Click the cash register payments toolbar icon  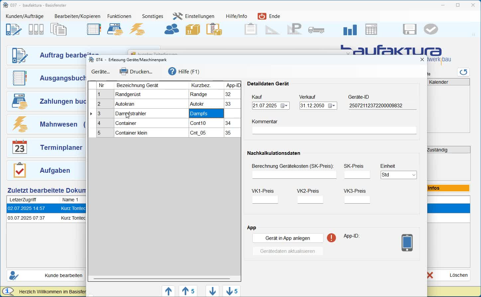pyautogui.click(x=115, y=30)
